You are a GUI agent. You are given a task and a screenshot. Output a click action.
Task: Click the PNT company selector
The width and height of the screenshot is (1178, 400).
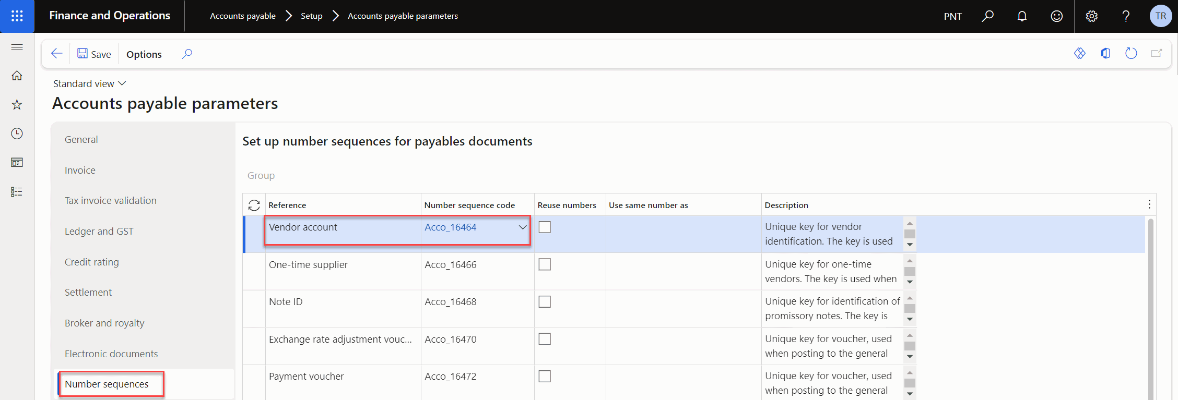click(x=953, y=16)
